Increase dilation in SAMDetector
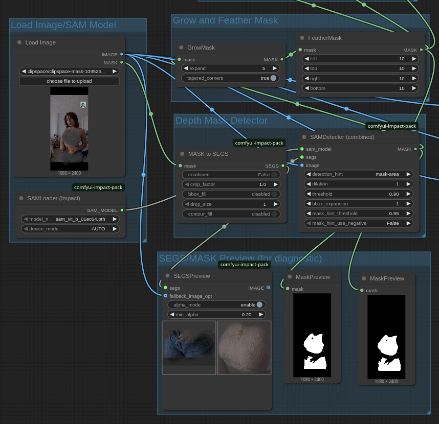 [x=408, y=184]
